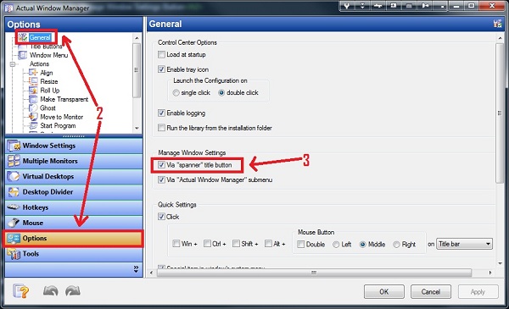This screenshot has height=309, width=509.
Task: Click the Actual Window Manager app icon
Action: 8,8
